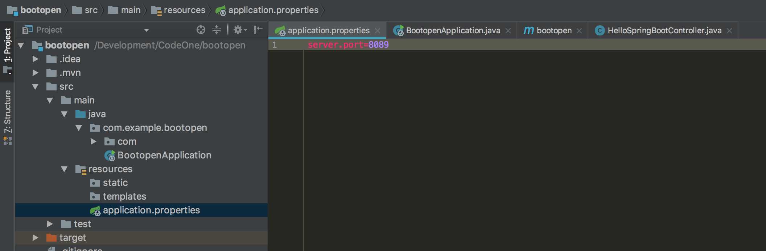The height and width of the screenshot is (251, 766).
Task: Click the scroll-from-source crosshair icon
Action: (x=201, y=30)
